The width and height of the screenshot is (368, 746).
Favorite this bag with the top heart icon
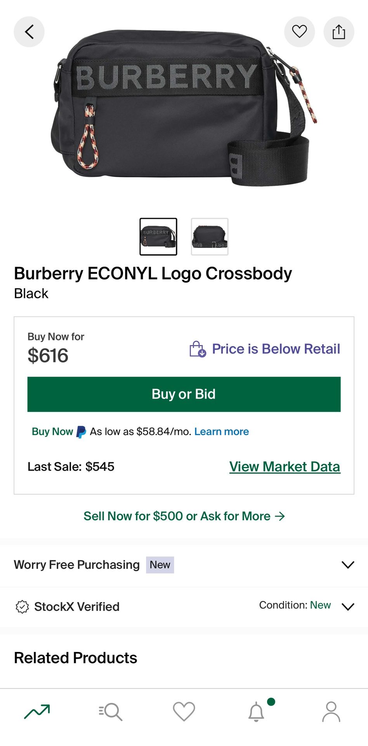pyautogui.click(x=299, y=32)
